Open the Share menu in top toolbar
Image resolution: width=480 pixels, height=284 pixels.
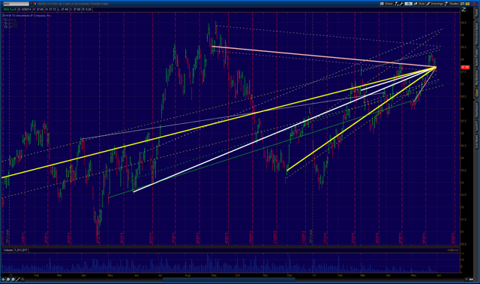(386, 4)
